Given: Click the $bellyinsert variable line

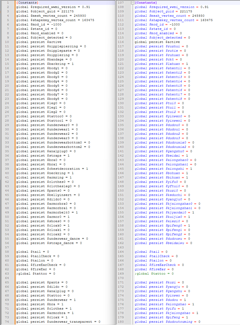Looking at the screenshot, I should coord(48,195).
